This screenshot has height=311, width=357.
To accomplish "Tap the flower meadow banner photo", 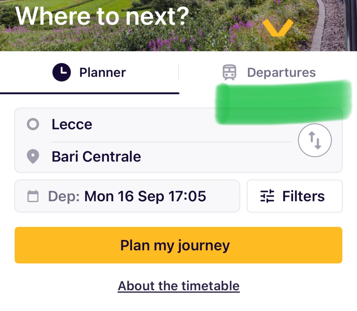I will pyautogui.click(x=178, y=25).
